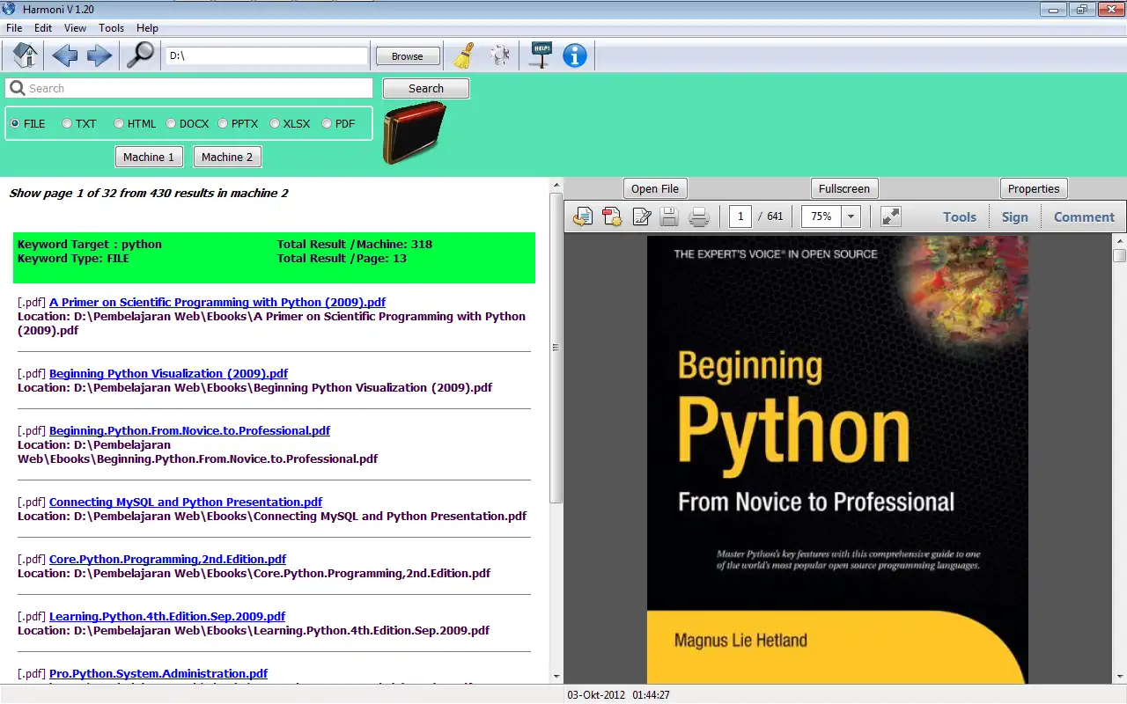Go to the Home icon in toolbar
The image size is (1127, 704).
pyautogui.click(x=26, y=55)
